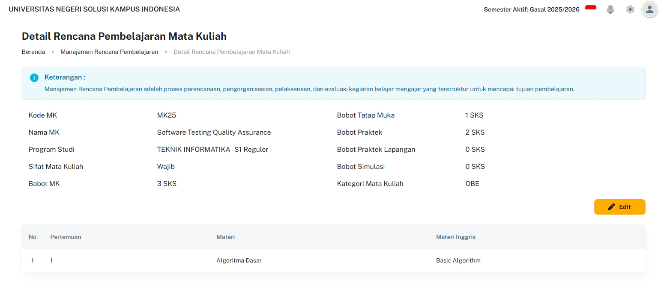Click Detail Rencana Pembelajaran Mata Kuliah breadcrumb
The width and height of the screenshot is (667, 295).
[231, 51]
